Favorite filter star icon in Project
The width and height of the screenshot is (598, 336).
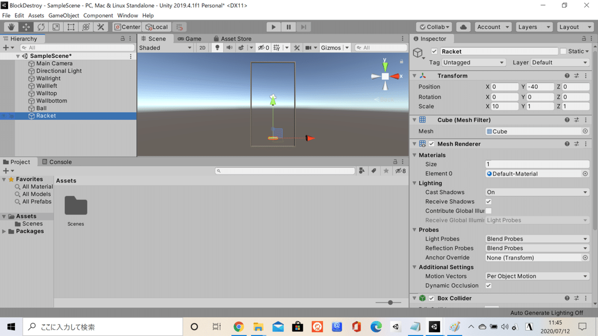point(386,171)
